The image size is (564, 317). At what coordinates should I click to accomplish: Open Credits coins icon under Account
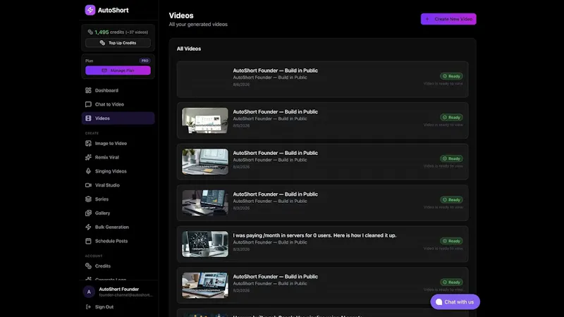pos(88,266)
